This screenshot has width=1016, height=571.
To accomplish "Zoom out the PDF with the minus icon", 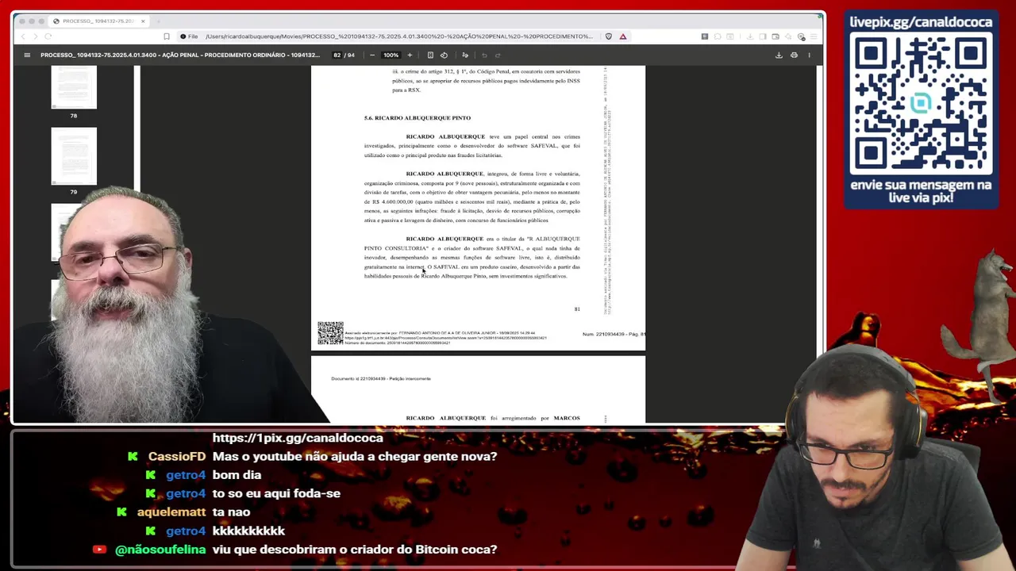I will coord(372,55).
